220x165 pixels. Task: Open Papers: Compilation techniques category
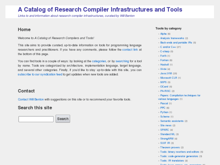[180, 95]
